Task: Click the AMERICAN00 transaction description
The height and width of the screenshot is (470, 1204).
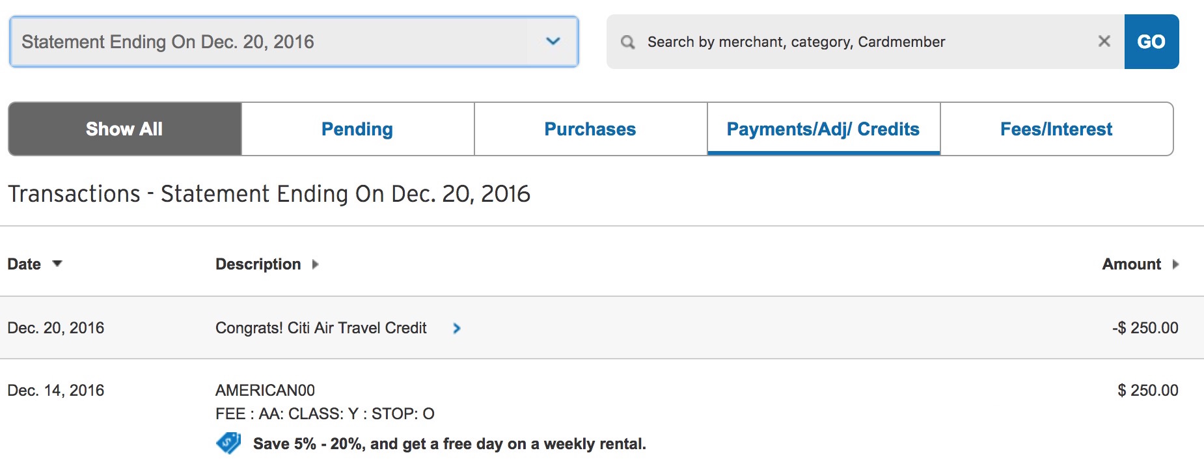Action: point(265,391)
